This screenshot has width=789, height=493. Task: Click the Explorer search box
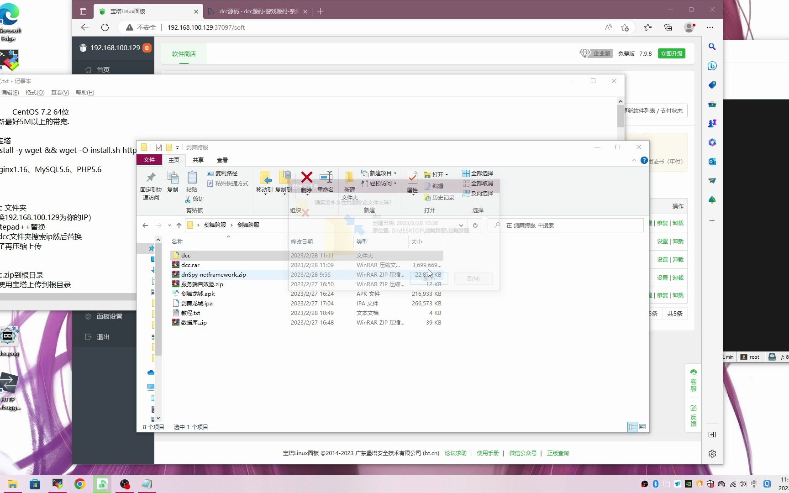(566, 225)
